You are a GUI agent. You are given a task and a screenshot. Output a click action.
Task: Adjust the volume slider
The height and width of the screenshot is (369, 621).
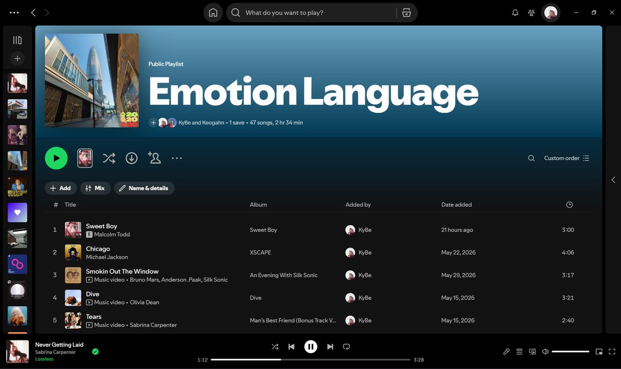(x=570, y=352)
